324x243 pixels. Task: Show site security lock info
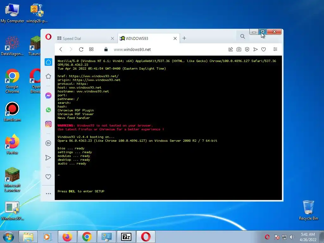(x=106, y=49)
